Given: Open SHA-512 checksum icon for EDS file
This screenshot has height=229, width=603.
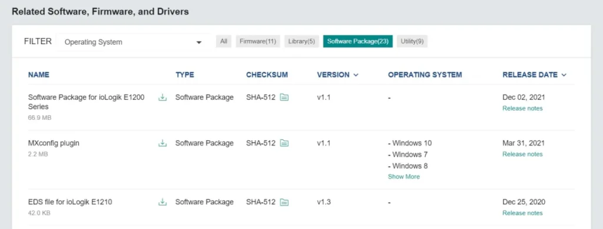Looking at the screenshot, I should (284, 202).
